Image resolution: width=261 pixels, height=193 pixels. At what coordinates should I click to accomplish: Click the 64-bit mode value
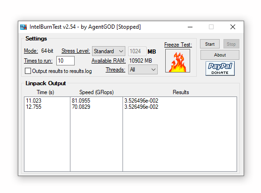coord(47,51)
